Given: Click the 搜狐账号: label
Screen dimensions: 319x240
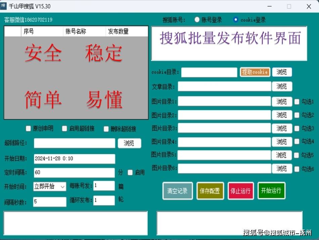Looking at the screenshot, I should [174, 20].
